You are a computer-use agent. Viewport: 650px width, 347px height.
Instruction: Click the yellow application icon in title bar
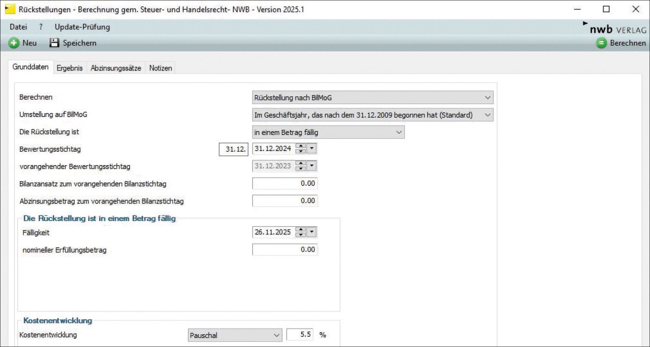(9, 9)
